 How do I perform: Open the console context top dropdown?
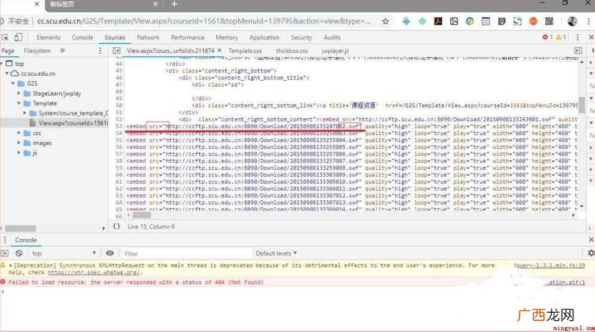click(63, 253)
